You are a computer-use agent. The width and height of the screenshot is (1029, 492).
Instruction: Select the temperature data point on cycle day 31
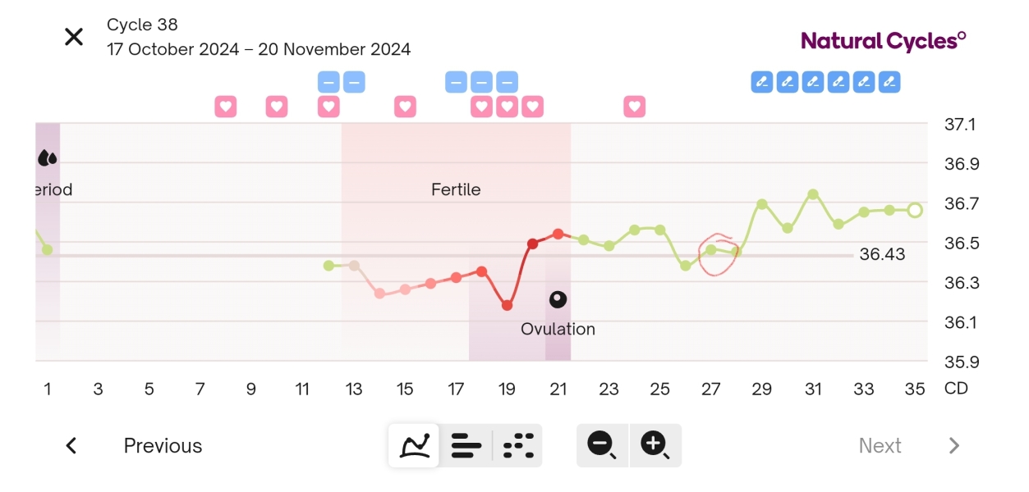[x=814, y=192]
